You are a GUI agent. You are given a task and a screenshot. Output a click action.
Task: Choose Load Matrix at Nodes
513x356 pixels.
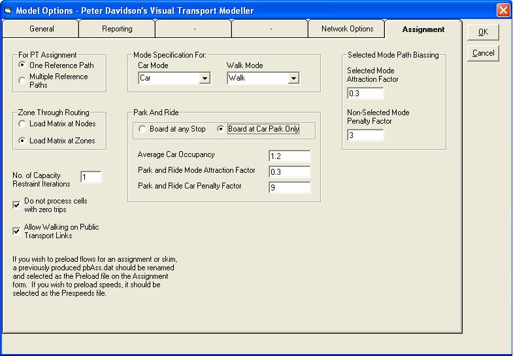pos(23,124)
